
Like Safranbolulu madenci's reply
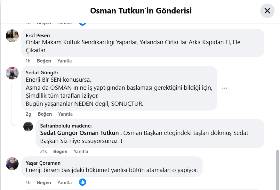click(x=60, y=152)
